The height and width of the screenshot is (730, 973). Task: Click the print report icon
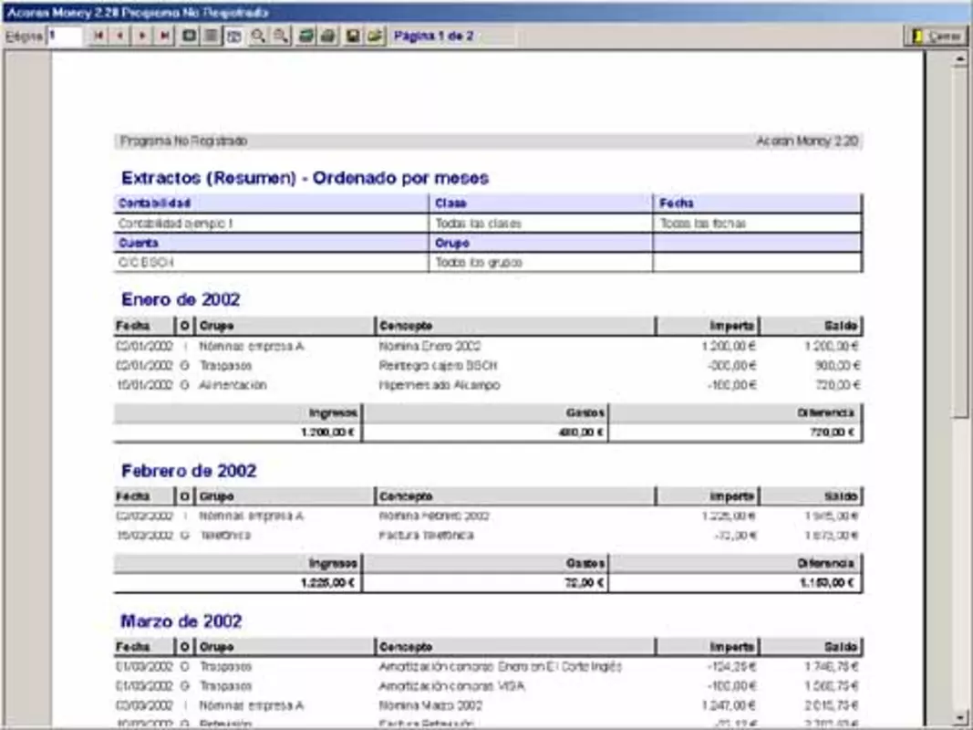click(x=327, y=36)
